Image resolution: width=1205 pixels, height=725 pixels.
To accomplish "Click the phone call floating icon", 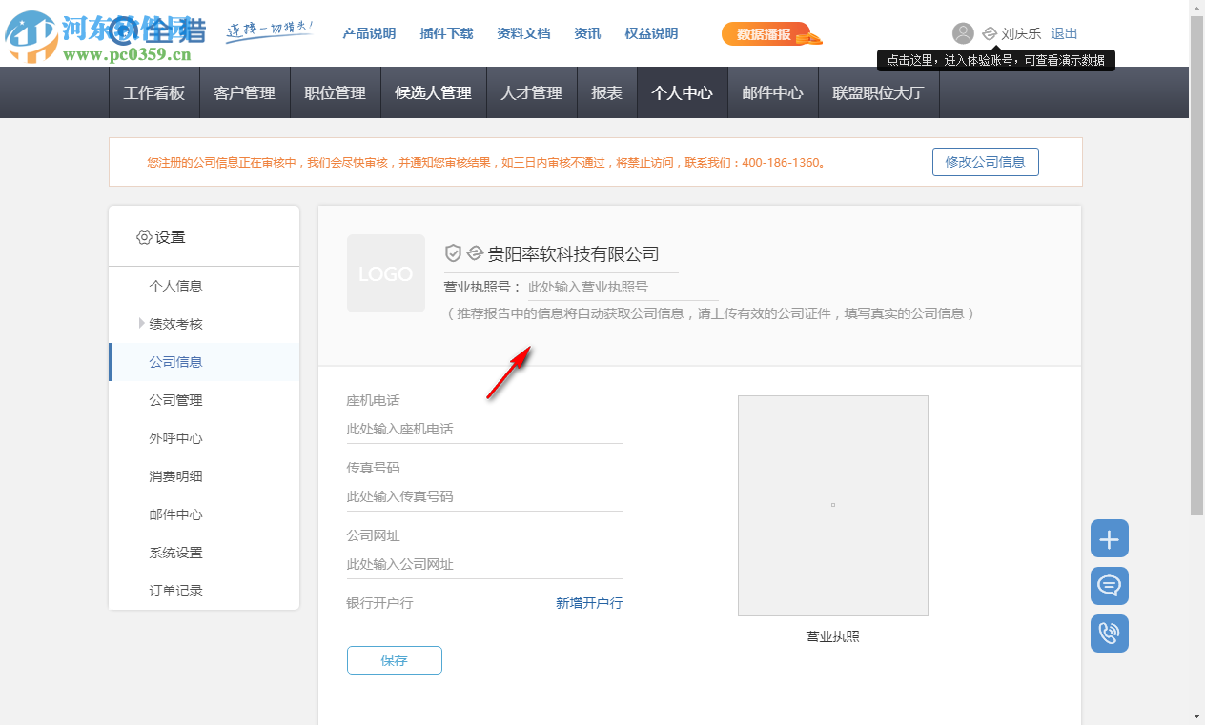I will (1110, 634).
